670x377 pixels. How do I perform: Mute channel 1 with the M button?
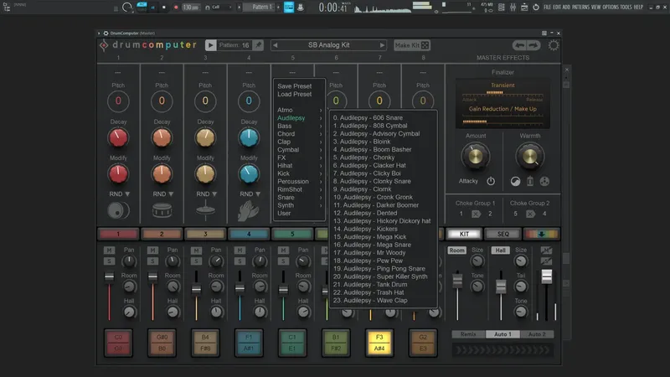click(109, 250)
